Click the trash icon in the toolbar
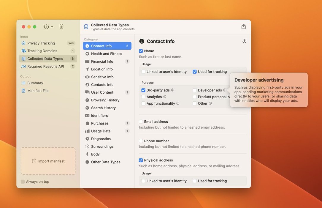 click(x=61, y=26)
